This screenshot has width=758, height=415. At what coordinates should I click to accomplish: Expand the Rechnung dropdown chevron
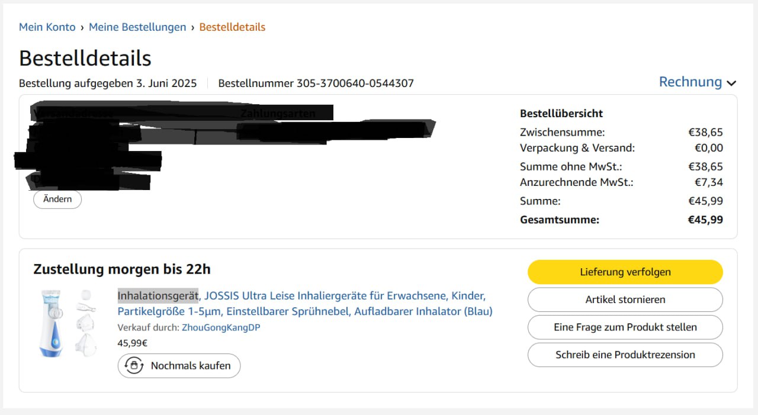point(731,83)
